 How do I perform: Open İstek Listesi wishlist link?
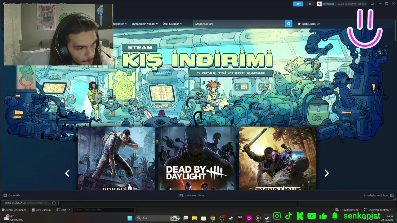click(x=309, y=24)
